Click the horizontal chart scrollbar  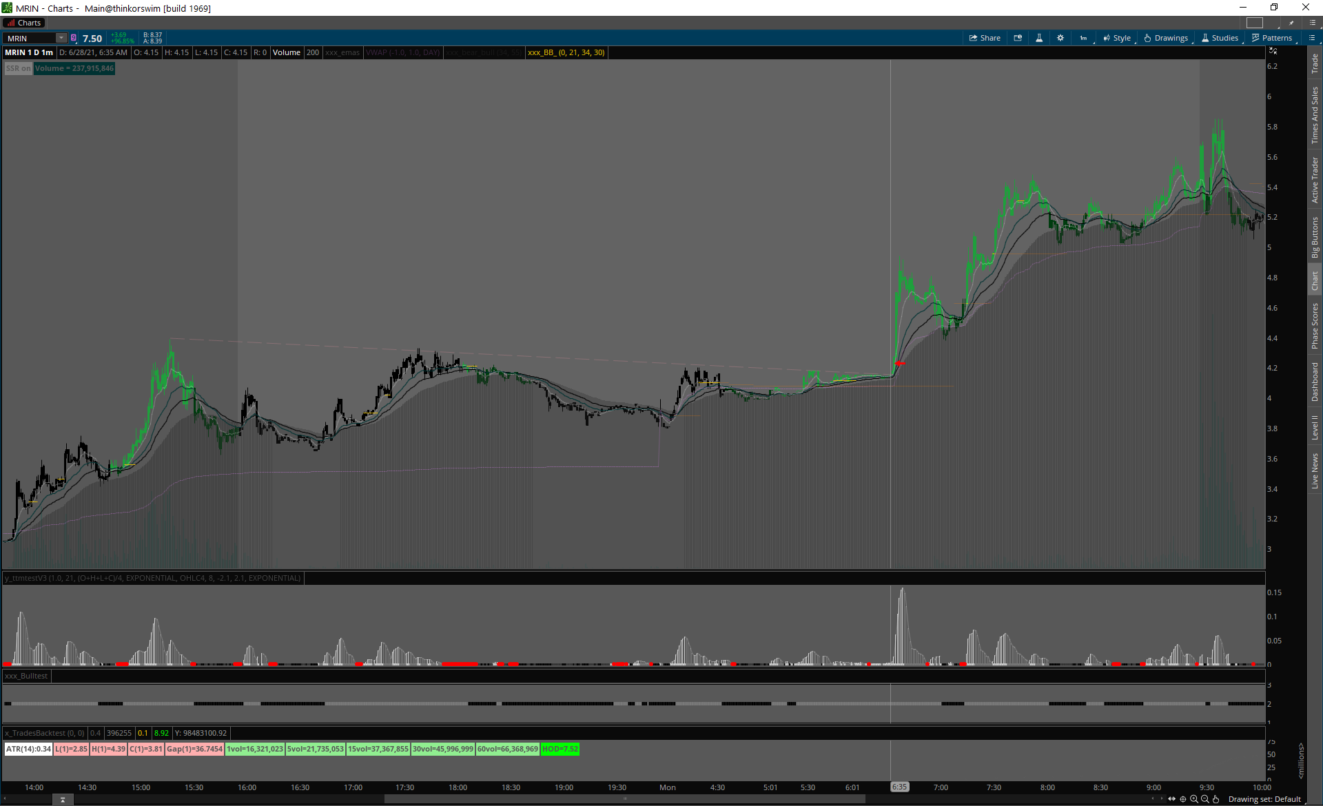[x=624, y=799]
